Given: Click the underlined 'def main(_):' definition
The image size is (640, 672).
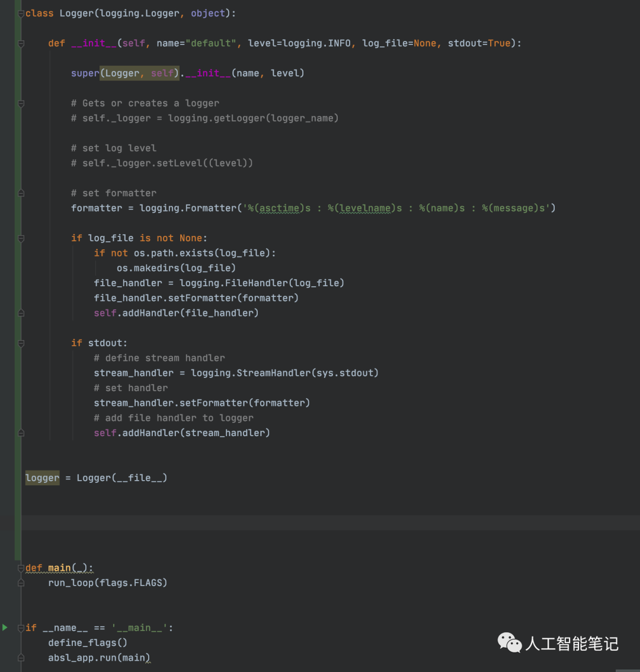Looking at the screenshot, I should tap(59, 568).
